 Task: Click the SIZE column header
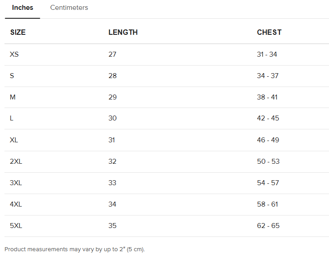pos(18,32)
